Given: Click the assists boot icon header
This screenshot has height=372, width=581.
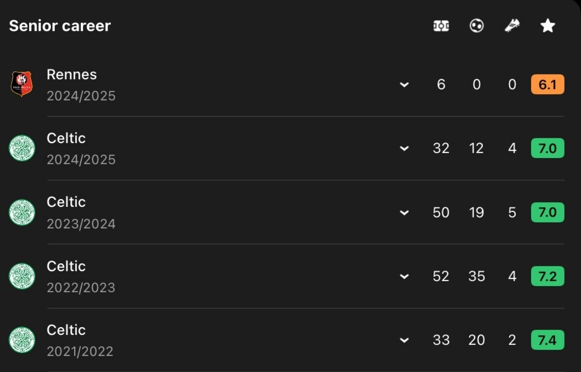Looking at the screenshot, I should (x=512, y=26).
